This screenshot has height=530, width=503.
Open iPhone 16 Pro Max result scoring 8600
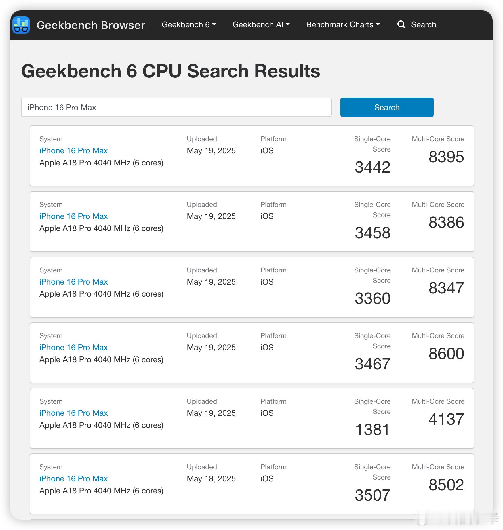(x=73, y=348)
